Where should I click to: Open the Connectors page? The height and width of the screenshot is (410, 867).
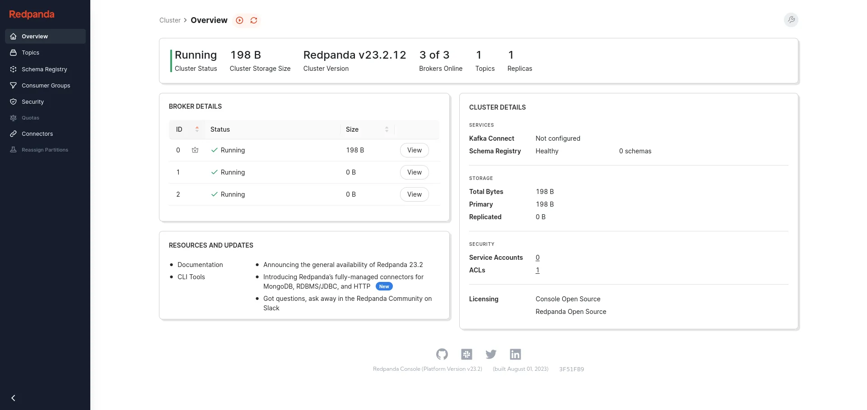45,134
